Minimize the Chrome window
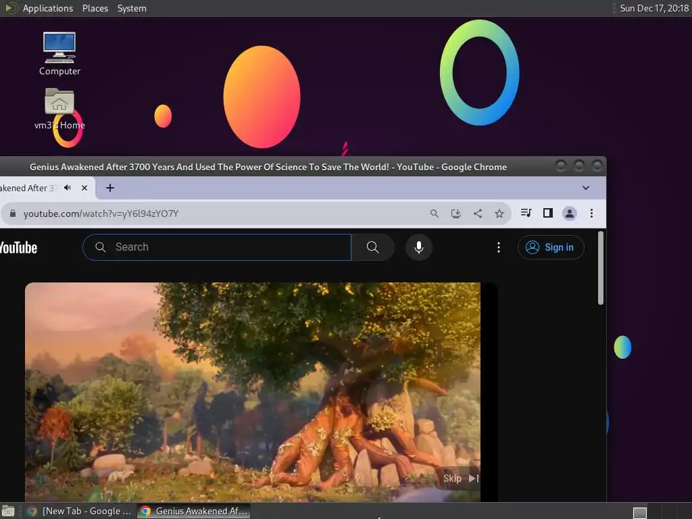This screenshot has height=519, width=692. (560, 166)
